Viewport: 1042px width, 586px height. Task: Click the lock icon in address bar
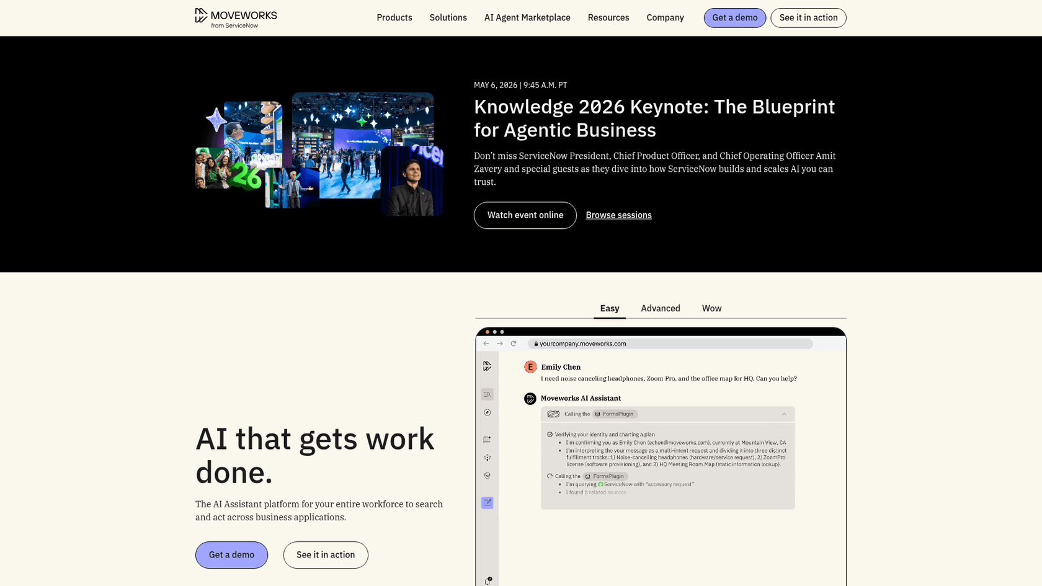point(536,344)
